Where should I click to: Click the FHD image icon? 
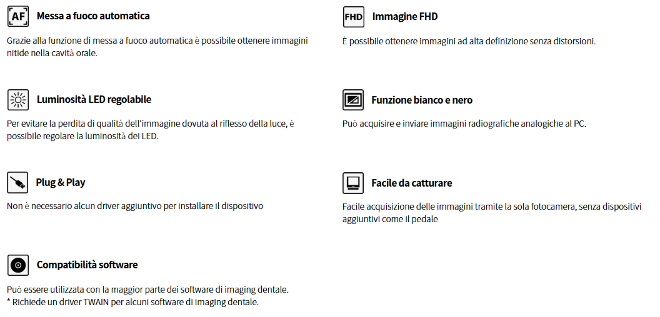(353, 17)
